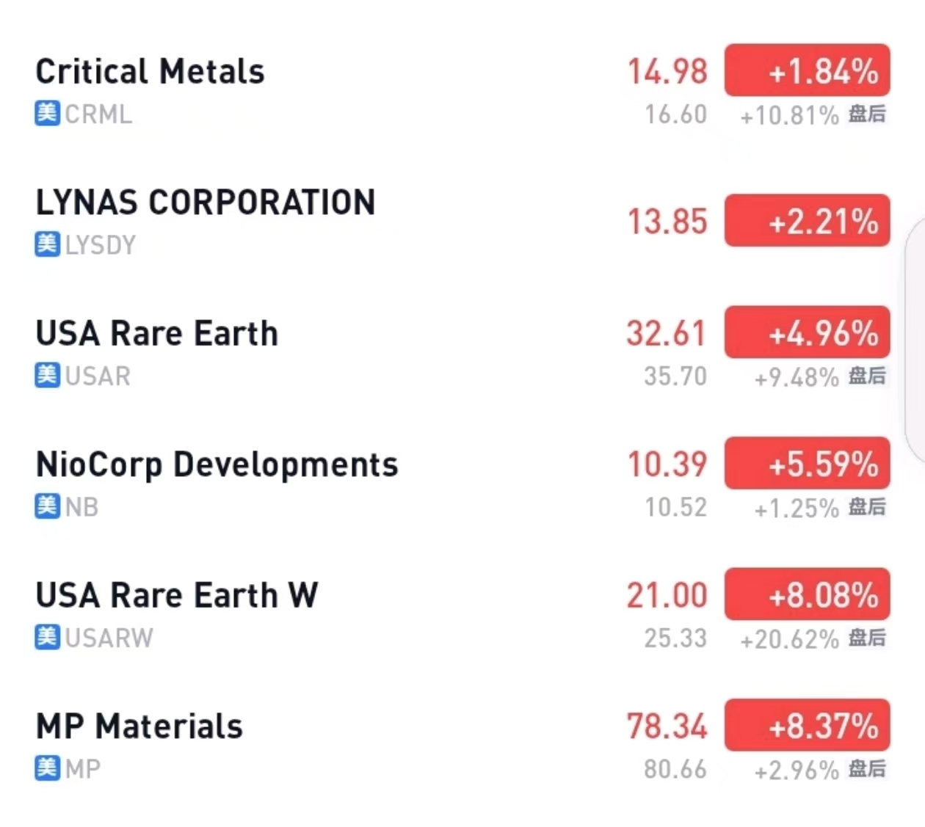
Task: Click the US market icon beside USARW
Action: tap(47, 637)
